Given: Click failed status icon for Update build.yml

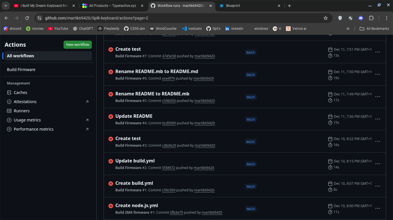Looking at the screenshot, I should pos(110,161).
